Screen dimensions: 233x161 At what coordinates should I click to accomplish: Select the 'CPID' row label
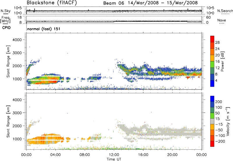6,28
